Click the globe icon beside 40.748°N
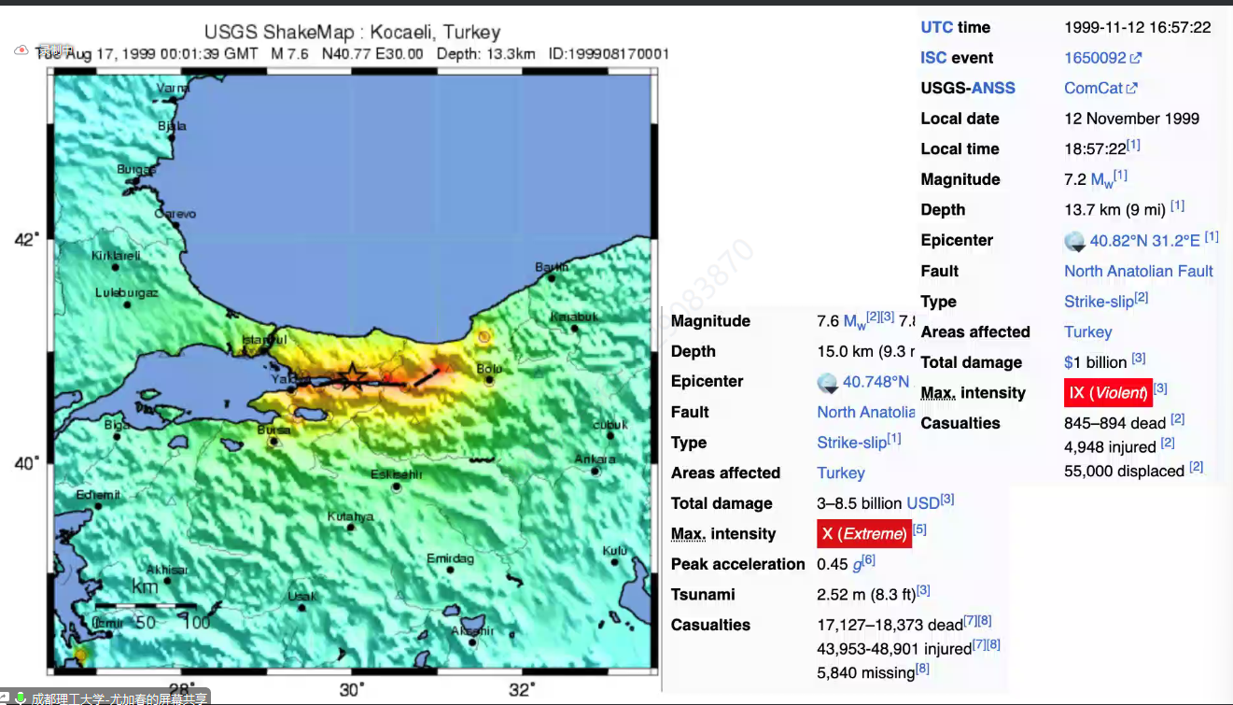 coord(828,382)
